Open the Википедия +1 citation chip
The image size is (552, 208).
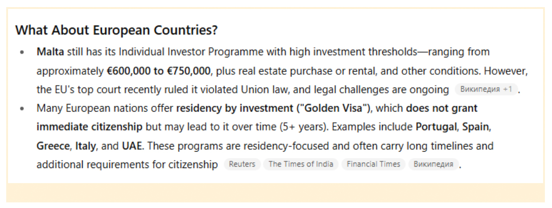(x=486, y=89)
